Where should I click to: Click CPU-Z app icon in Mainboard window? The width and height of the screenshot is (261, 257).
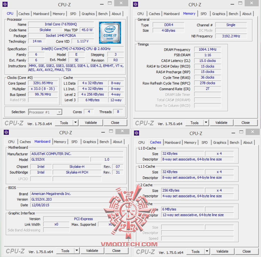click(6, 132)
